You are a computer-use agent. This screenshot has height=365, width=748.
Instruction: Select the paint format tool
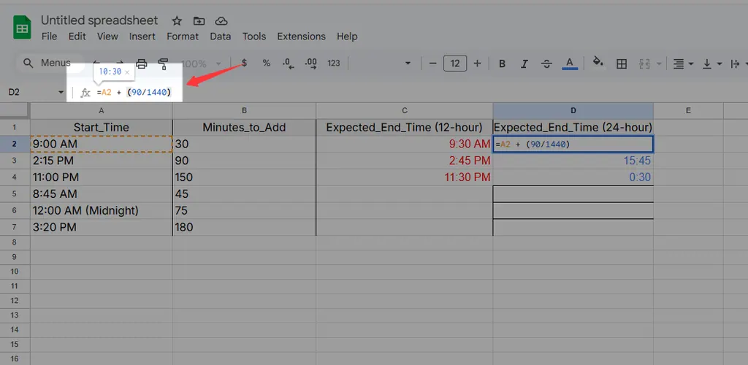tap(164, 64)
